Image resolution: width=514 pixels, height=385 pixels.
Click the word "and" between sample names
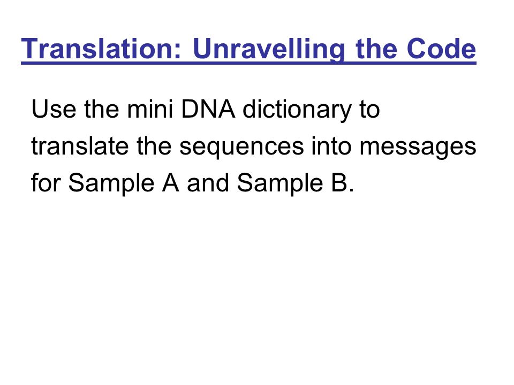208,182
